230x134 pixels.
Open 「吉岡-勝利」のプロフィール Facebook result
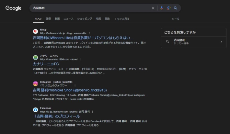point(56,116)
